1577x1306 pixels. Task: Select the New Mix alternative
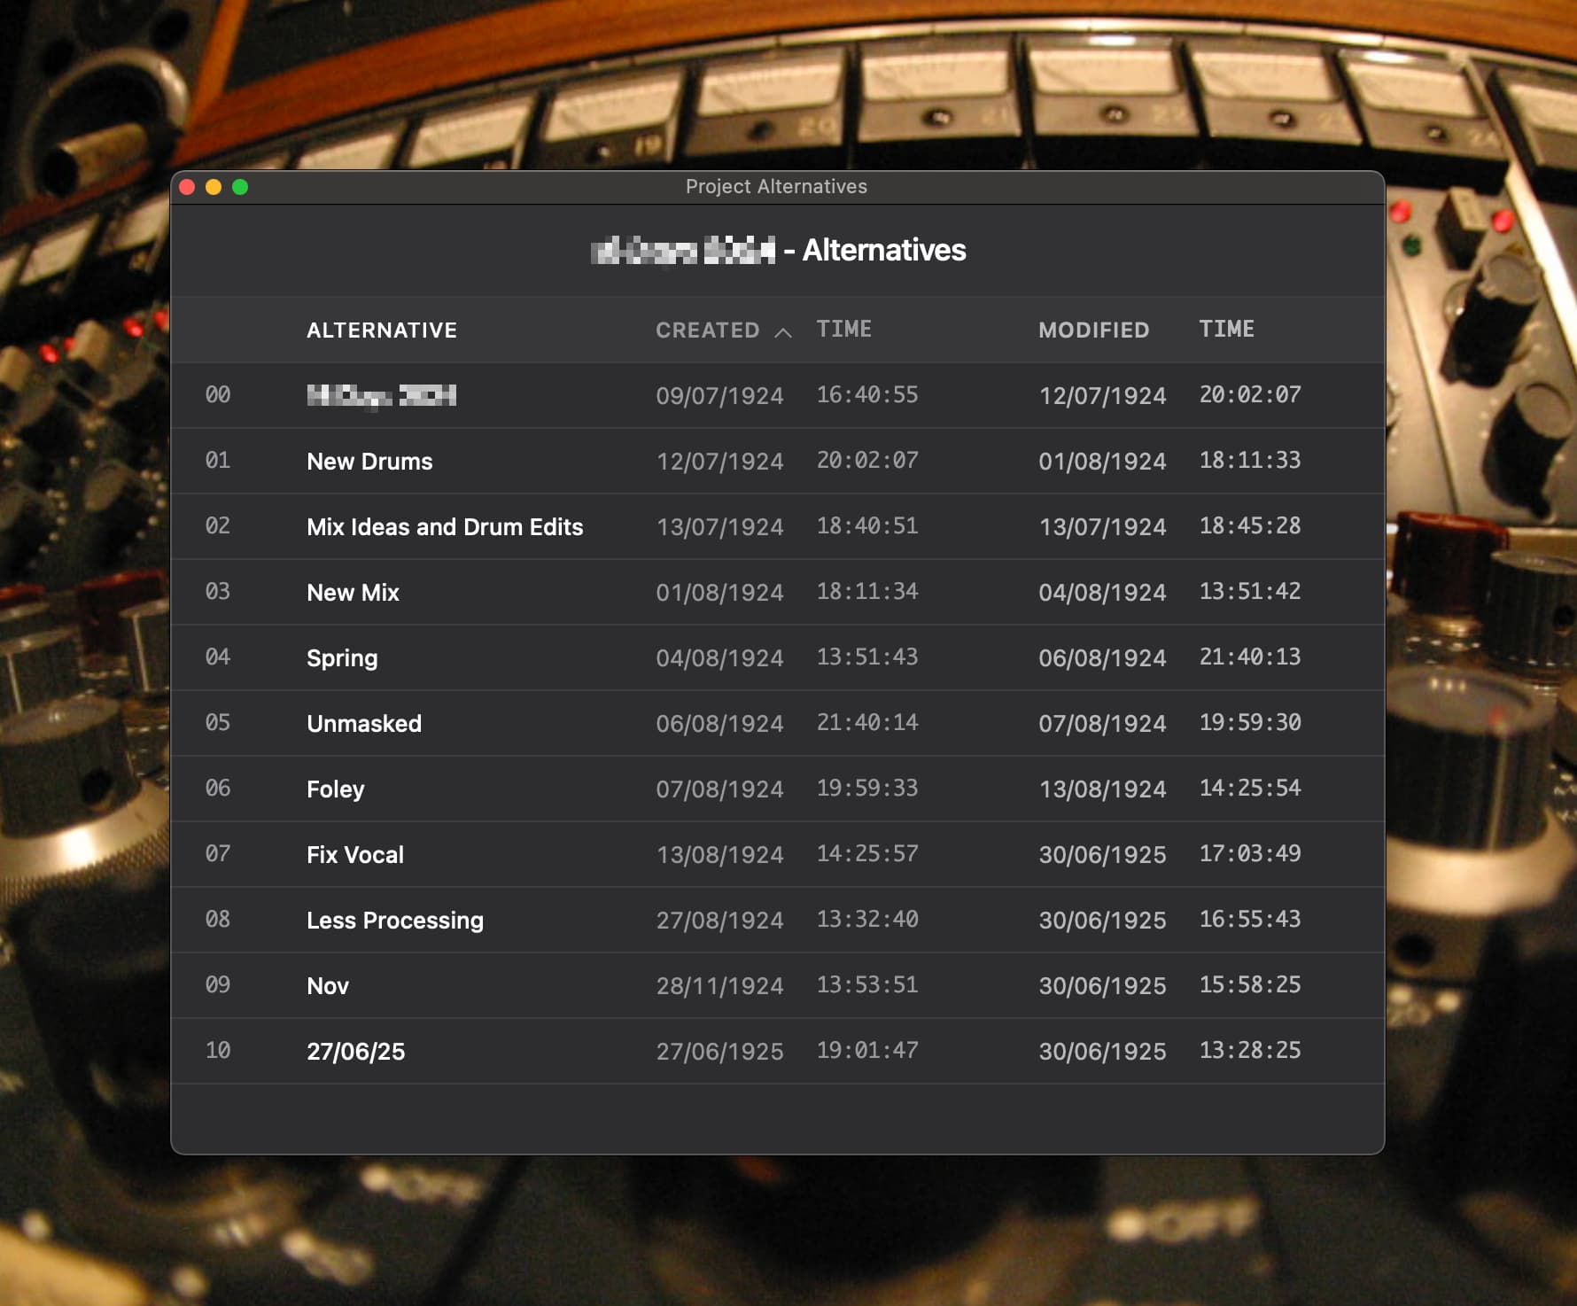tap(777, 592)
